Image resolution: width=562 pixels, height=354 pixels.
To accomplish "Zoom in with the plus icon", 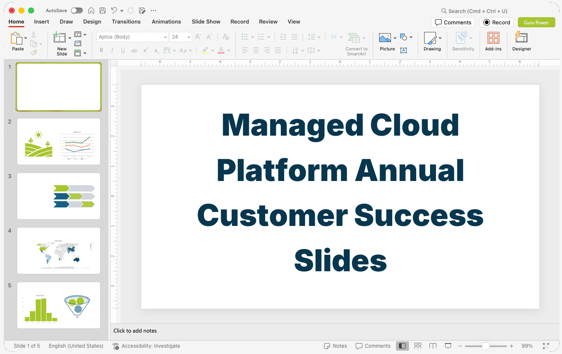I will click(512, 346).
